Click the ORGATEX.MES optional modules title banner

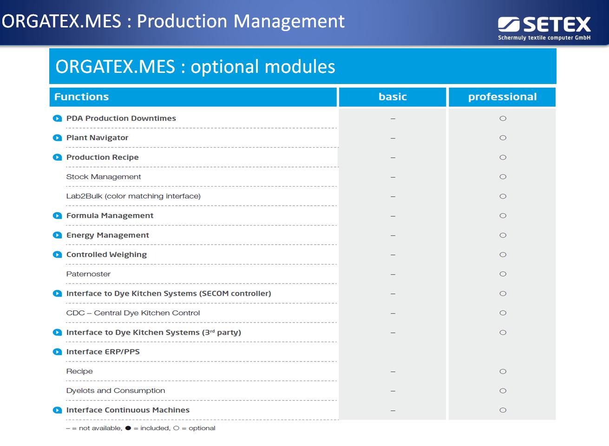tap(302, 67)
